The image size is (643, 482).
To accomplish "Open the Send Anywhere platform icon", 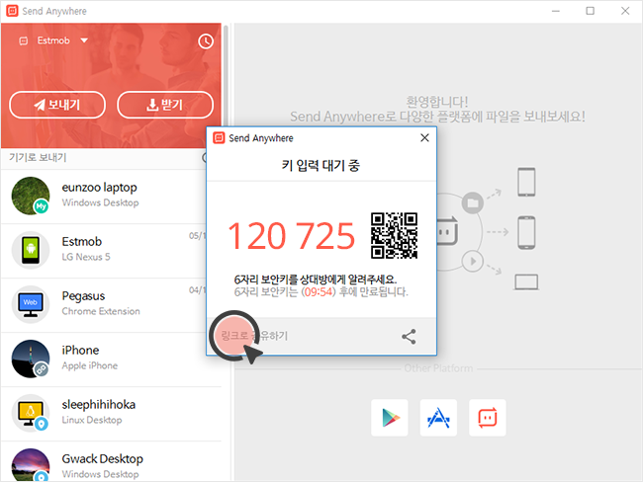I will (487, 418).
